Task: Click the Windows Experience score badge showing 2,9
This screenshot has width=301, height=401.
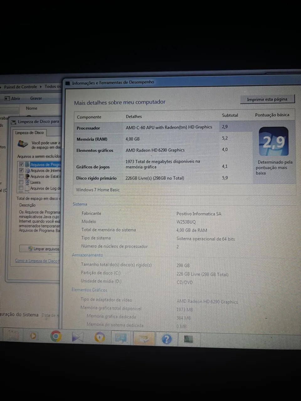Action: (x=273, y=141)
